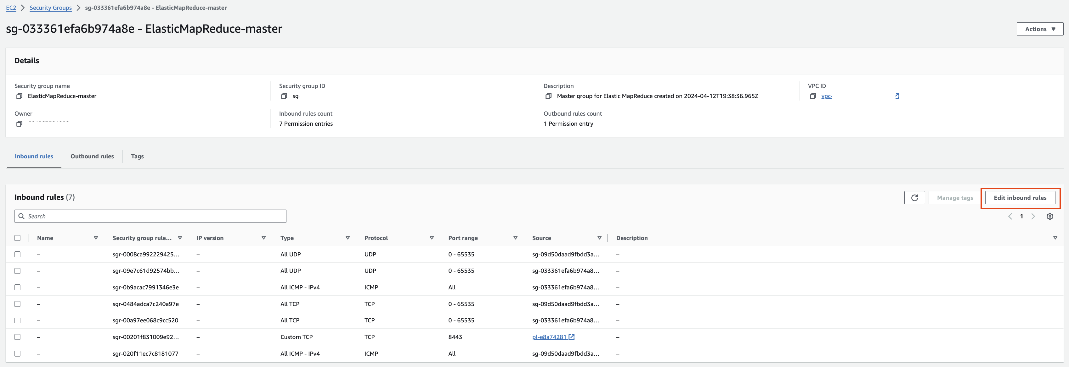The height and width of the screenshot is (367, 1069).
Task: Open external link icon beside pl-e8a74281
Action: click(571, 337)
